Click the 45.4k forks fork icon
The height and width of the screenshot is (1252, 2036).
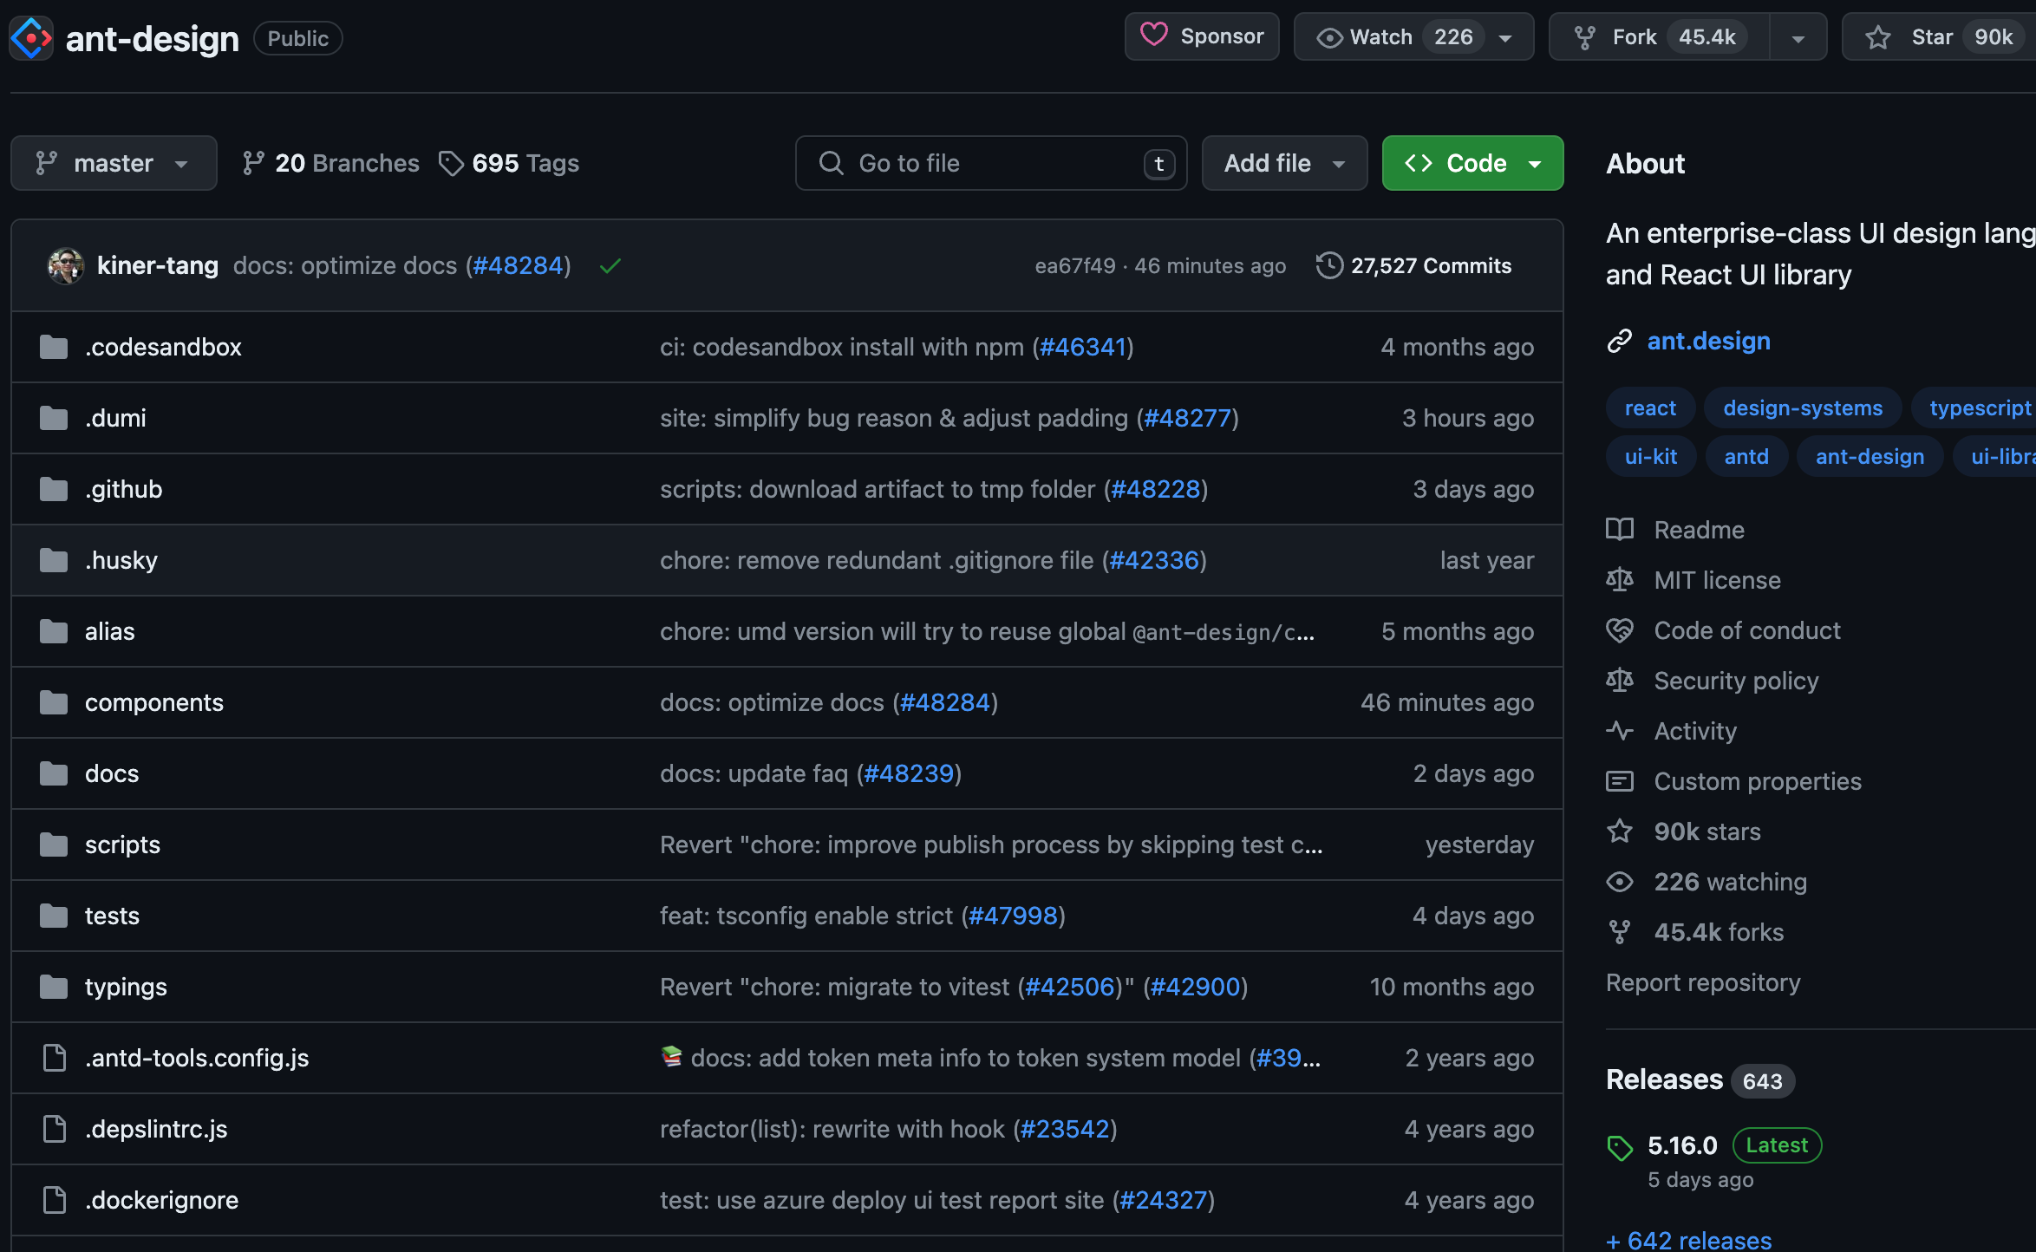coord(1619,931)
